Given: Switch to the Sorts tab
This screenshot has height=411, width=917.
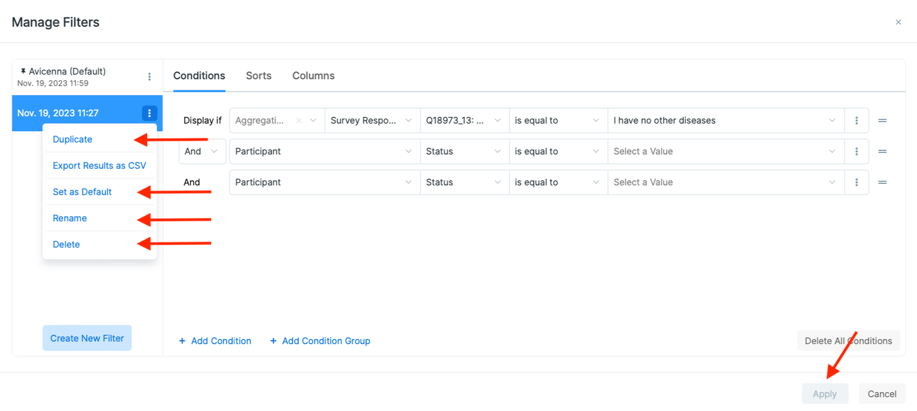Looking at the screenshot, I should (258, 75).
